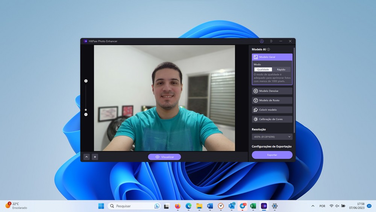Open Microsoft Edge from the taskbar
This screenshot has height=212, width=376.
pyautogui.click(x=188, y=206)
